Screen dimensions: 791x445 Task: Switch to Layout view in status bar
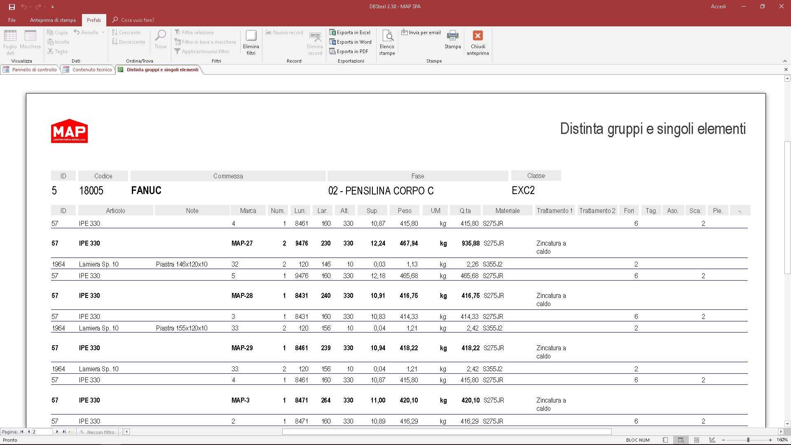[697, 440]
